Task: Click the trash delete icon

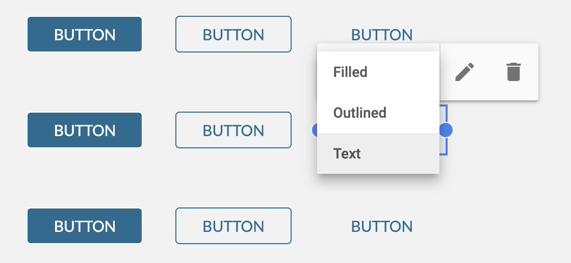Action: tap(513, 72)
